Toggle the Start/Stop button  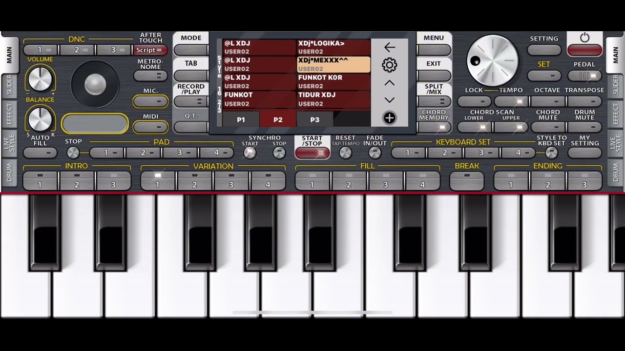point(312,153)
